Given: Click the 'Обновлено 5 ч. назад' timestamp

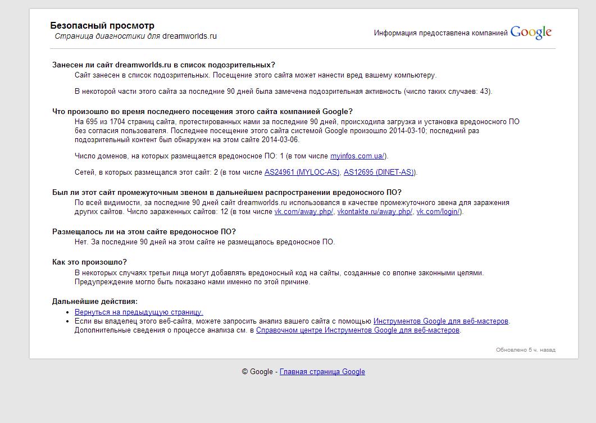Looking at the screenshot, I should click(x=526, y=349).
